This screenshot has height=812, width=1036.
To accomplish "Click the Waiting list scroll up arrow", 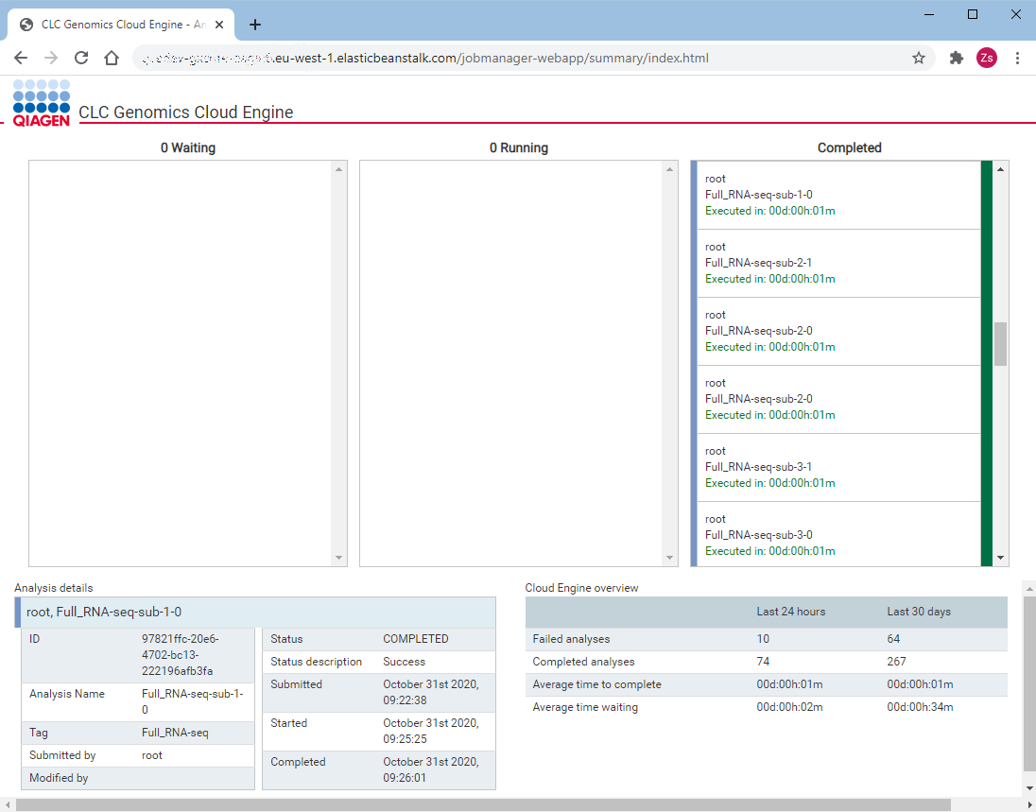I will point(339,170).
